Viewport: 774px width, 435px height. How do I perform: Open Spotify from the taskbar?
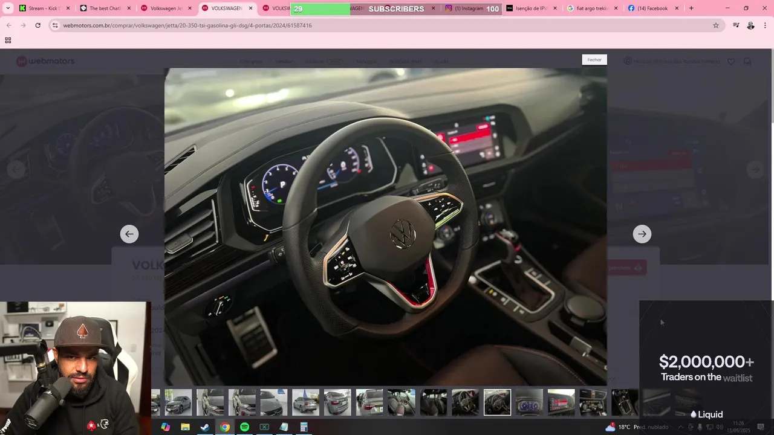[244, 427]
